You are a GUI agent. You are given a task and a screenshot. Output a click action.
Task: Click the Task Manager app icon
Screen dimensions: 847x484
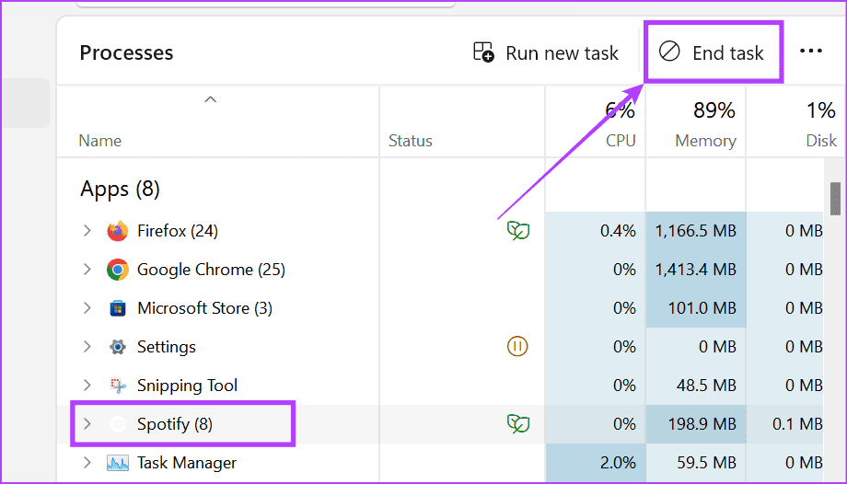coord(117,463)
